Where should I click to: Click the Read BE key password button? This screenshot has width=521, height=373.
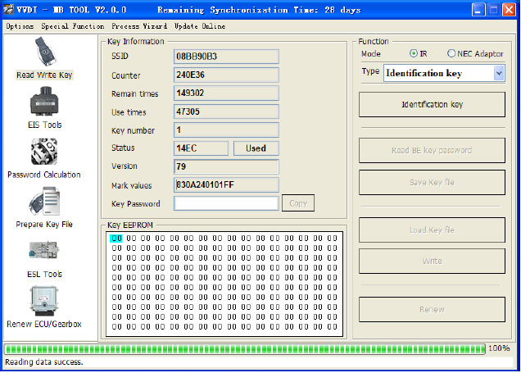coord(432,150)
